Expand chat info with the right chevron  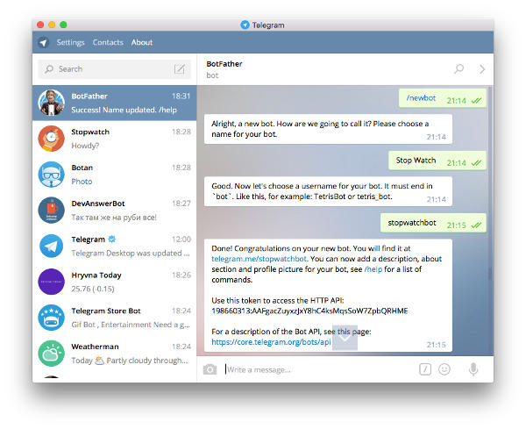(482, 69)
